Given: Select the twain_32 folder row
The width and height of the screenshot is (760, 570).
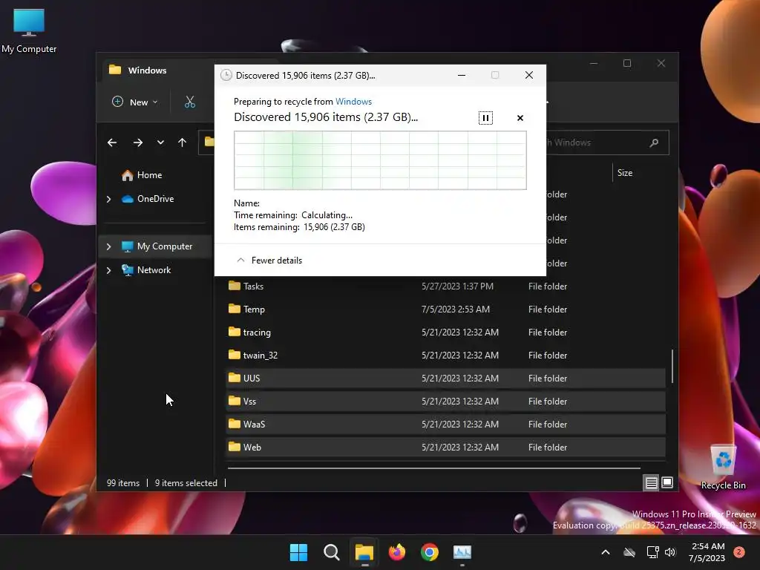Looking at the screenshot, I should tap(445, 356).
